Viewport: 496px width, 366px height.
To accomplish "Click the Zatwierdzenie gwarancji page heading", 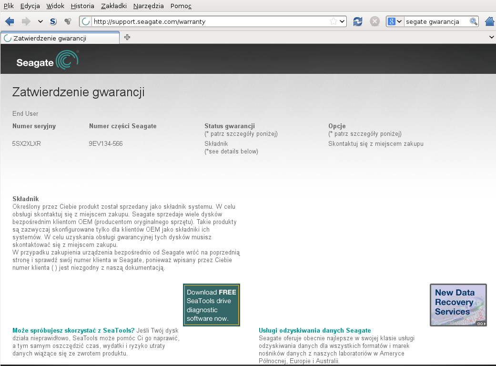I will click(79, 92).
